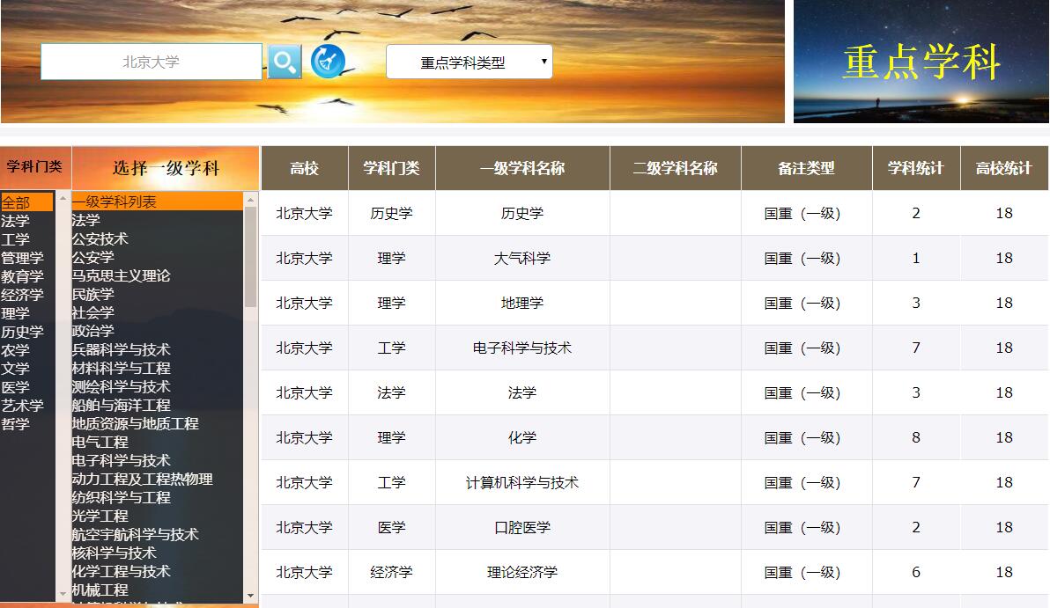This screenshot has width=1050, height=608.
Task: Select 马克思主义理论 in the discipline list
Action: tap(121, 275)
